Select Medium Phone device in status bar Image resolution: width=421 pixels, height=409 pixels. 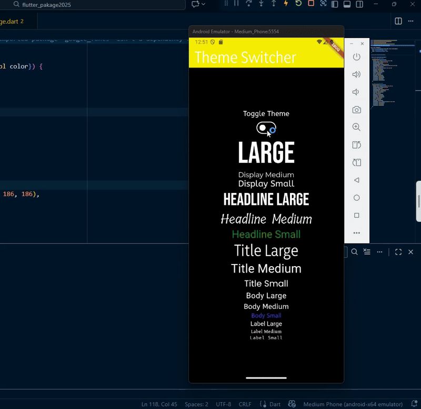[353, 404]
